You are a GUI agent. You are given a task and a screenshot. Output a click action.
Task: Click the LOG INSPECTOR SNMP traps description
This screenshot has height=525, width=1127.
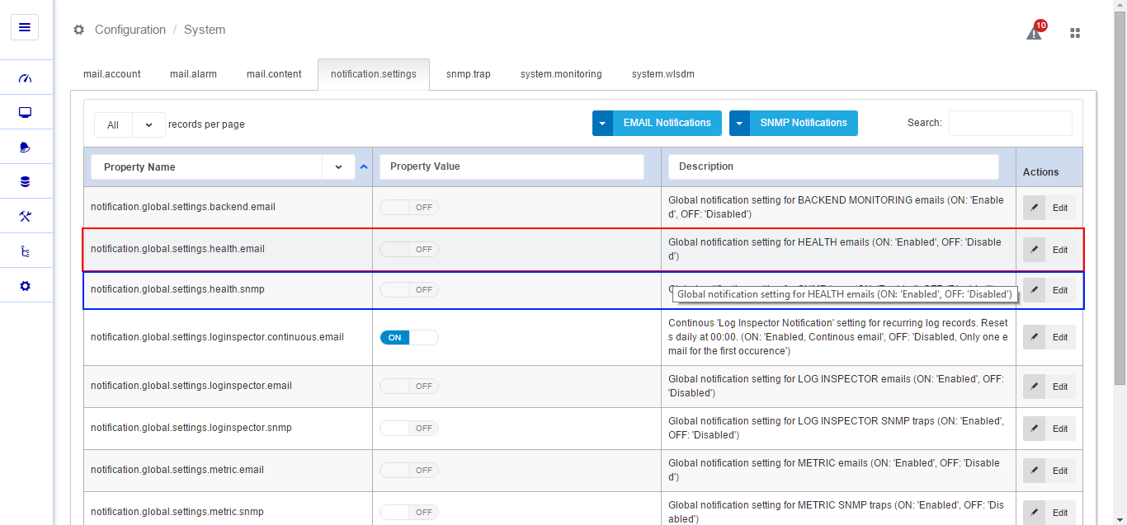tap(837, 428)
